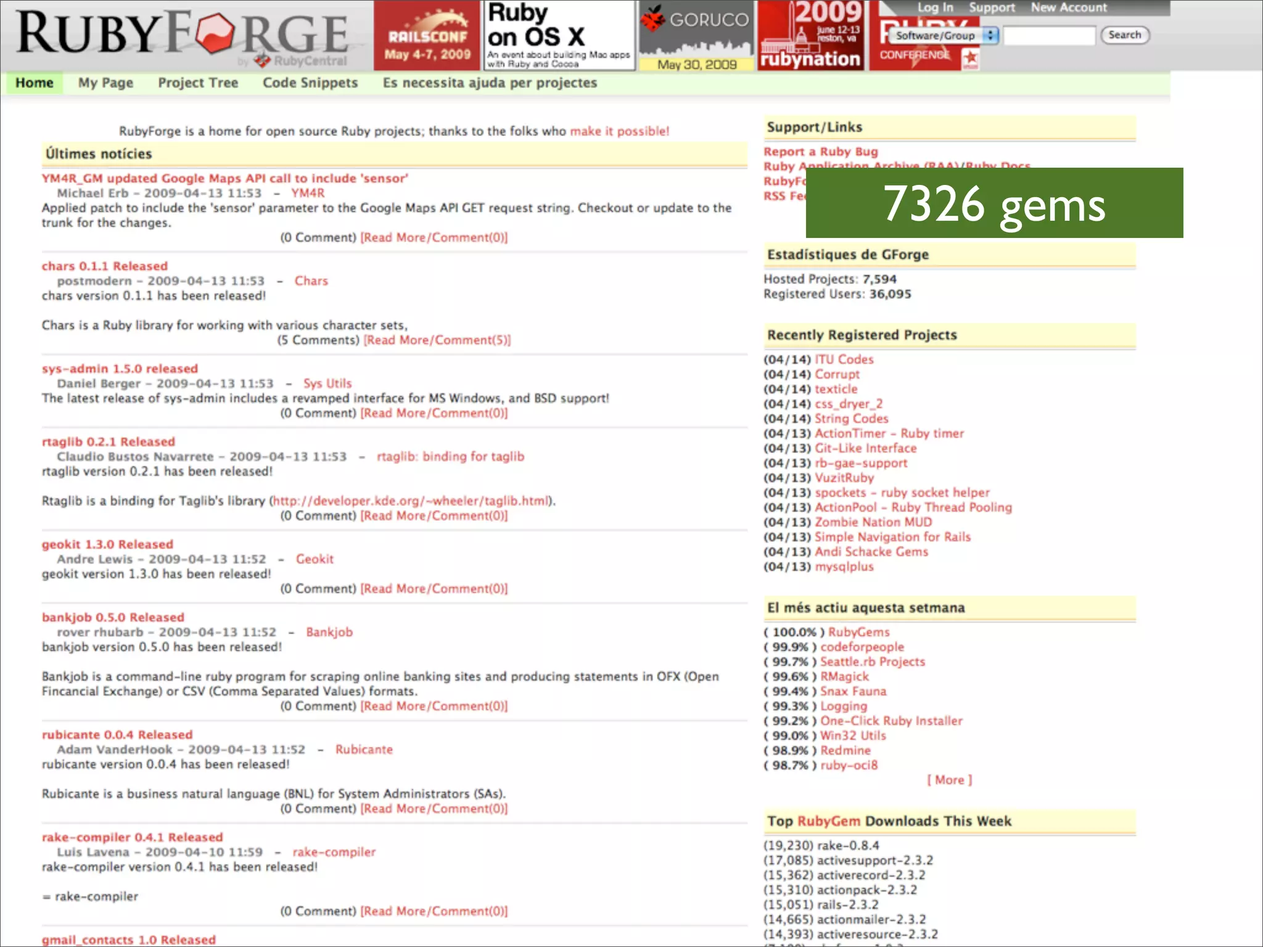Viewport: 1263px width, 947px height.
Task: Open the 2009 rubynation banner
Action: [x=810, y=36]
